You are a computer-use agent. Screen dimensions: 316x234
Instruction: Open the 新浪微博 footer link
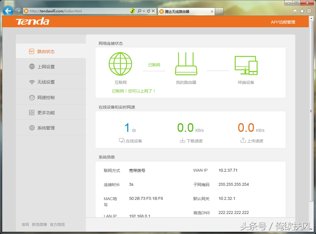[x=39, y=224]
